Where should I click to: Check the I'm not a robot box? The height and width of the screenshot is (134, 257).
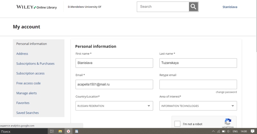pyautogui.click(x=177, y=124)
